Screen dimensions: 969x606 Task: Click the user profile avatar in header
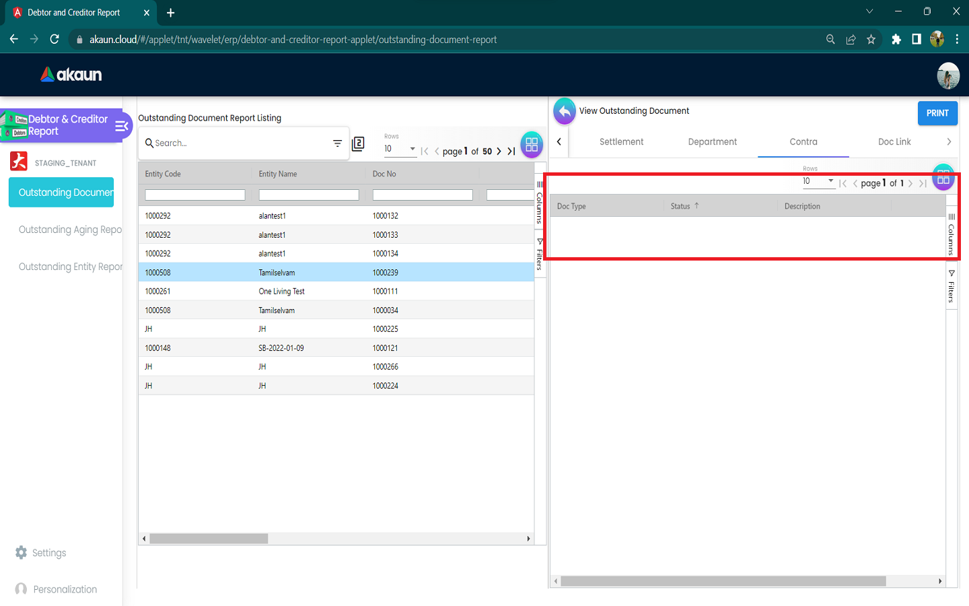coord(947,75)
